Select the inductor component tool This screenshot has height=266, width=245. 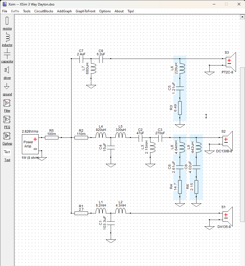7,39
